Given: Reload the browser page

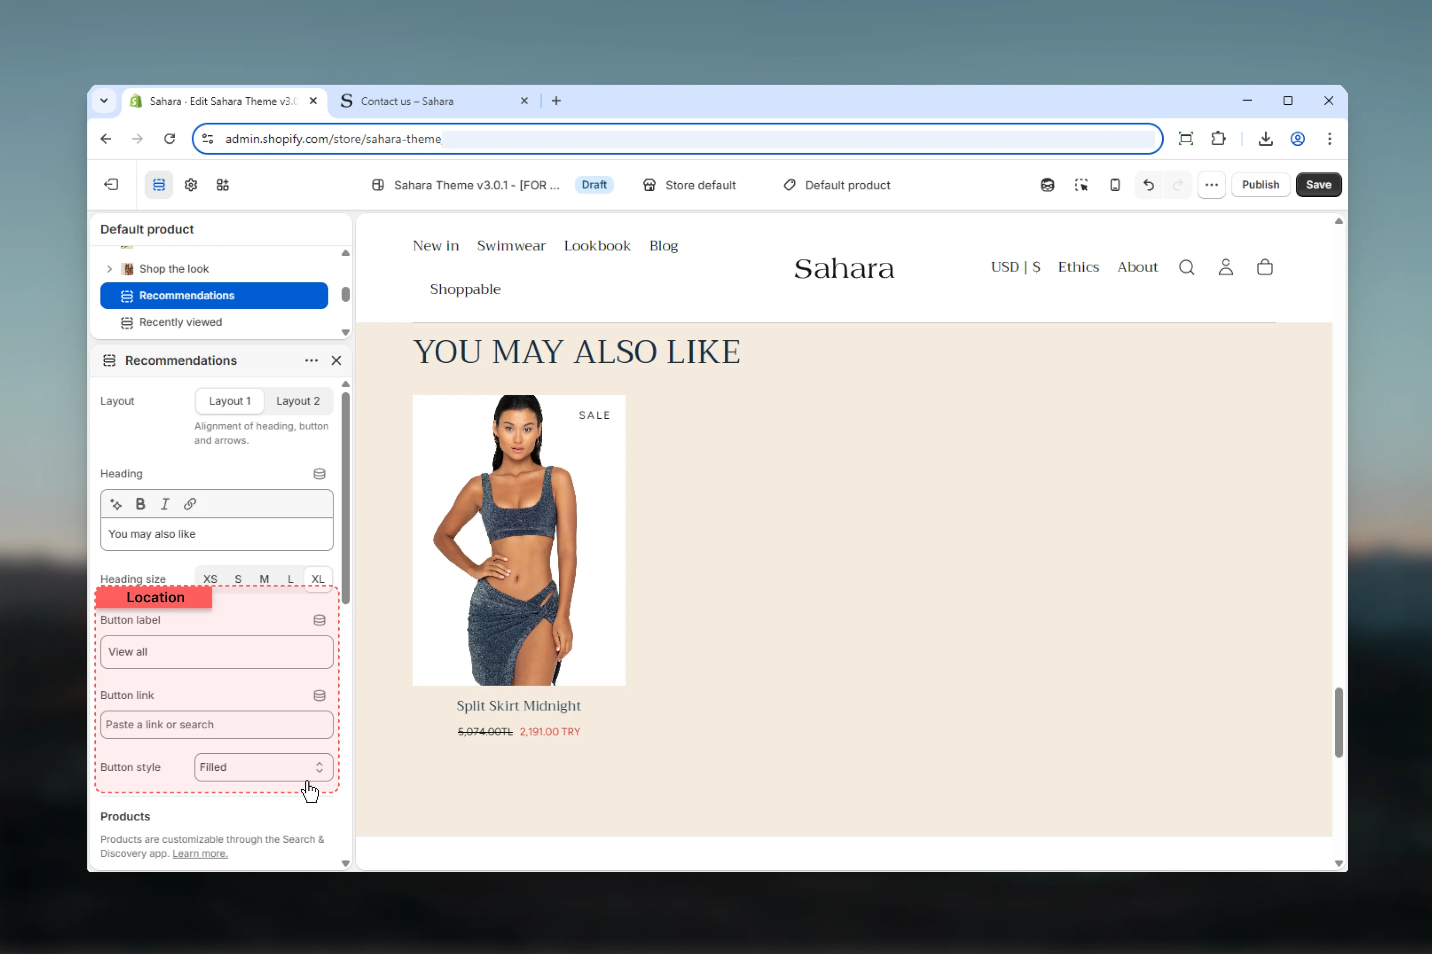Looking at the screenshot, I should pos(170,139).
